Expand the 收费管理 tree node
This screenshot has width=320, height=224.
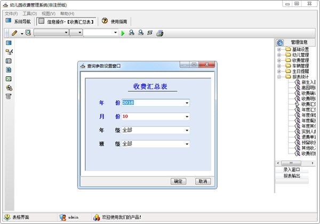[279, 60]
